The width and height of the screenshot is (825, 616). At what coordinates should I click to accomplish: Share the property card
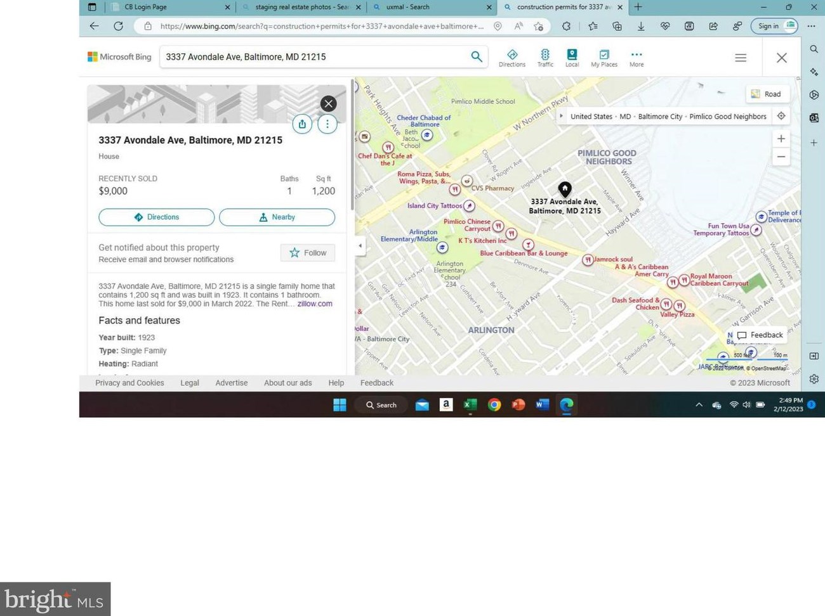point(302,124)
